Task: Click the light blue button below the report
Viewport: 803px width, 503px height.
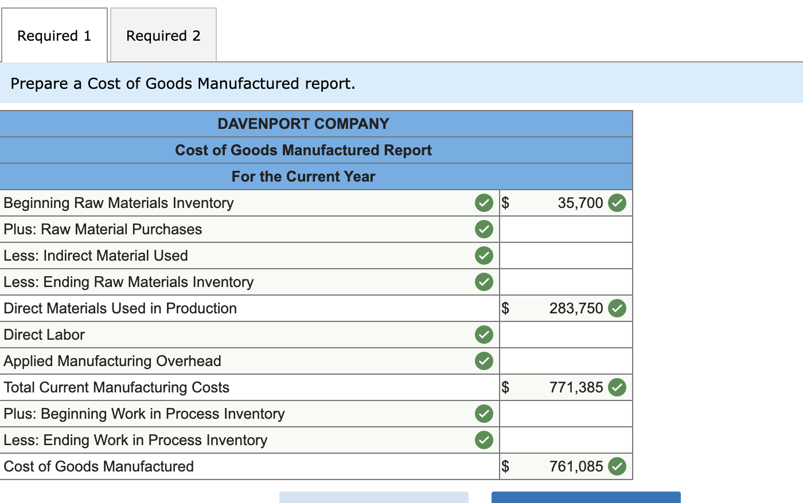Action: click(x=373, y=497)
